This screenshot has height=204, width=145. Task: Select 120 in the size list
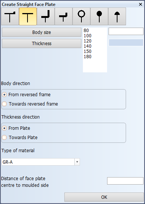click(x=87, y=41)
